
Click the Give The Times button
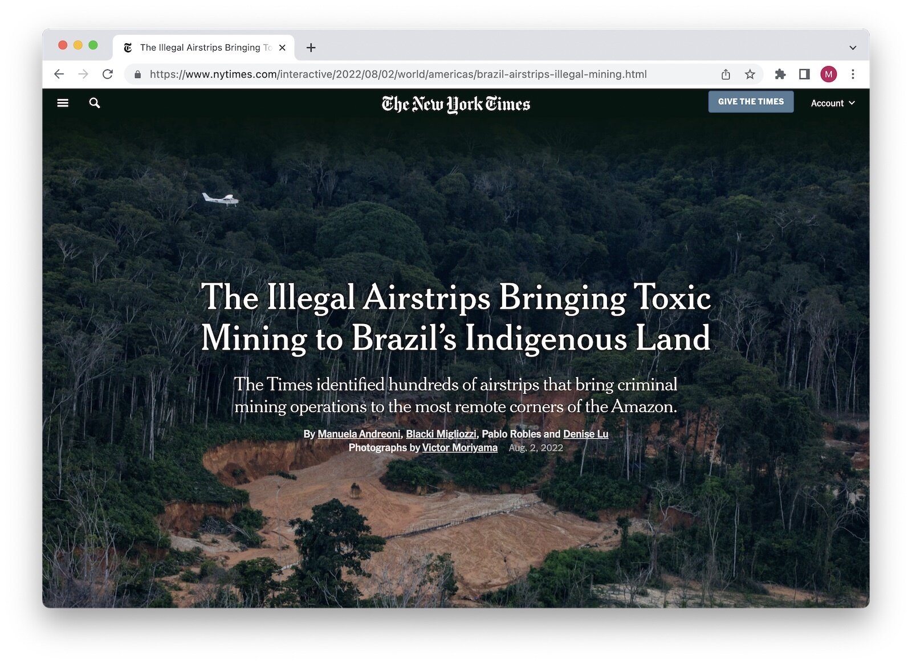(751, 101)
